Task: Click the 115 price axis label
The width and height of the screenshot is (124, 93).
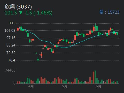Action: (12, 23)
